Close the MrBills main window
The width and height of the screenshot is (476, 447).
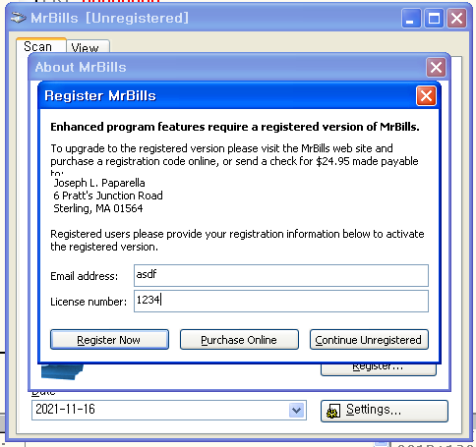point(457,19)
